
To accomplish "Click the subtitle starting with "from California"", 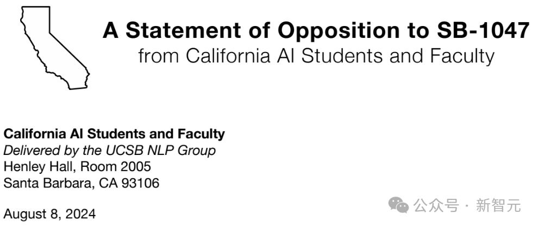I will click(316, 56).
